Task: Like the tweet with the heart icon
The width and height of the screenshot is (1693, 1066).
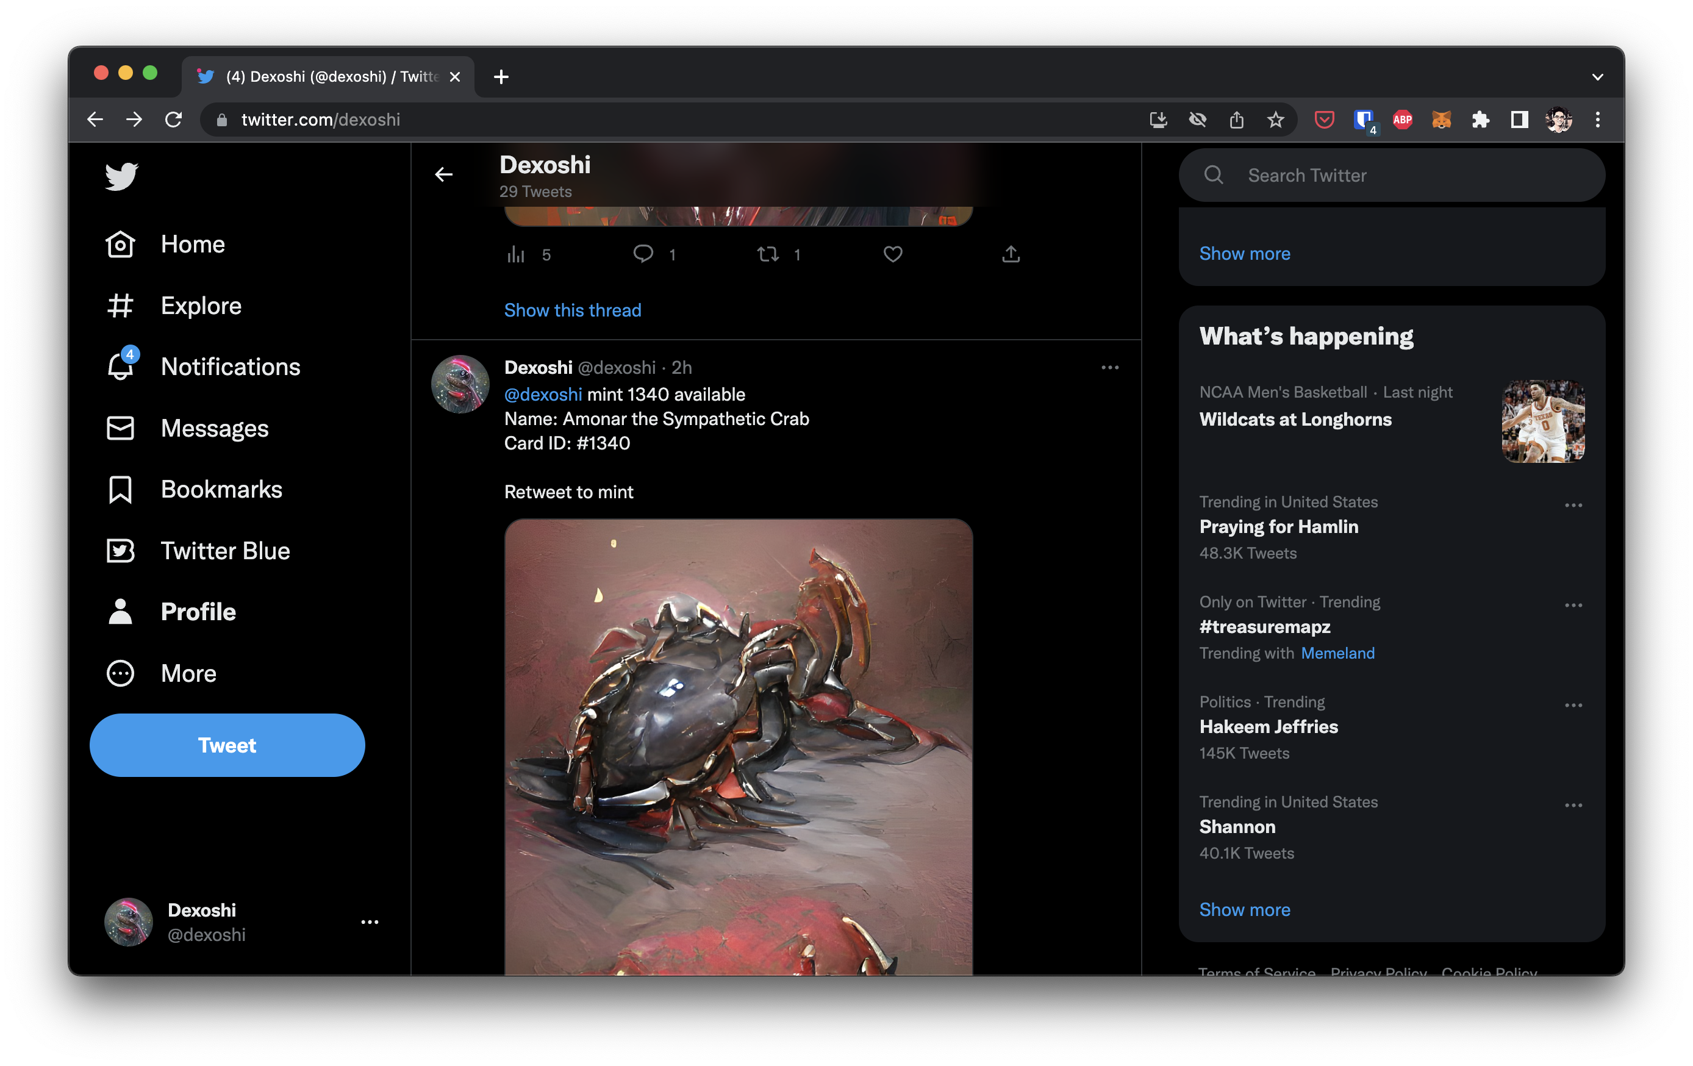Action: 893,254
